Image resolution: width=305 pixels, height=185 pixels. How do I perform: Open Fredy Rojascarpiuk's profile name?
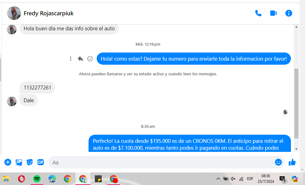pos(48,13)
